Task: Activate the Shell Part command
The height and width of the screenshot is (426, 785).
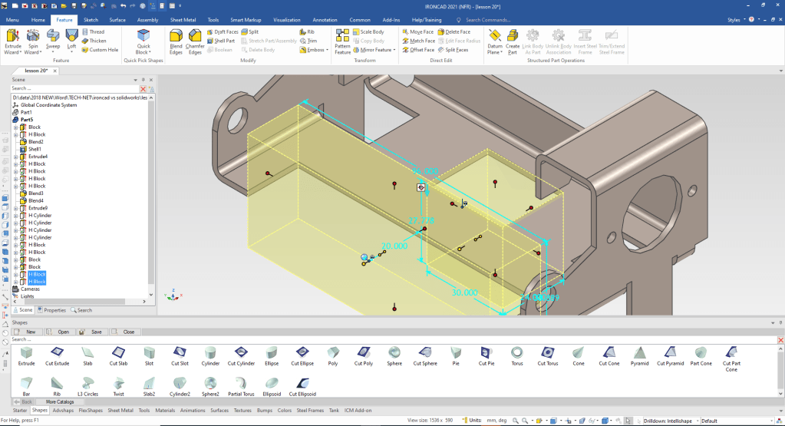Action: [x=223, y=41]
